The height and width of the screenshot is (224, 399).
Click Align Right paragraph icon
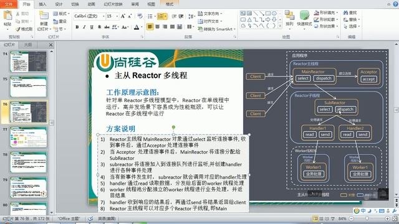coord(165,26)
